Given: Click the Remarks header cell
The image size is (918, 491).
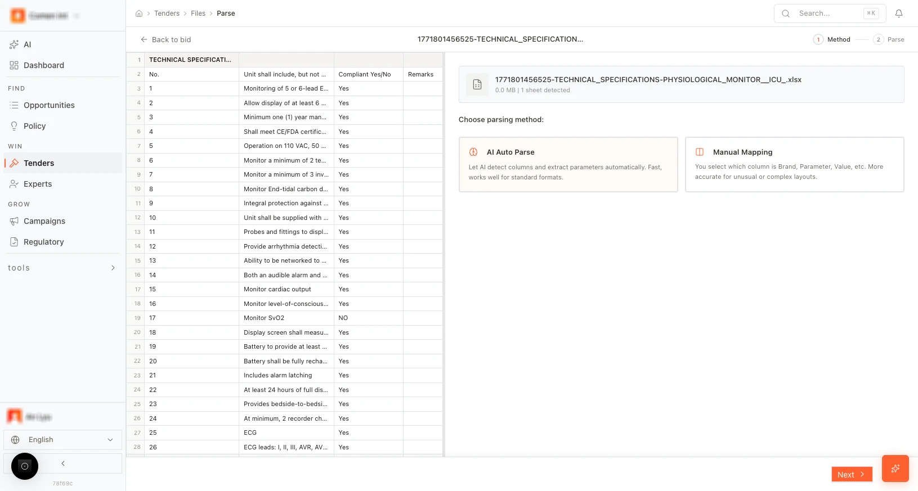Looking at the screenshot, I should [x=423, y=74].
